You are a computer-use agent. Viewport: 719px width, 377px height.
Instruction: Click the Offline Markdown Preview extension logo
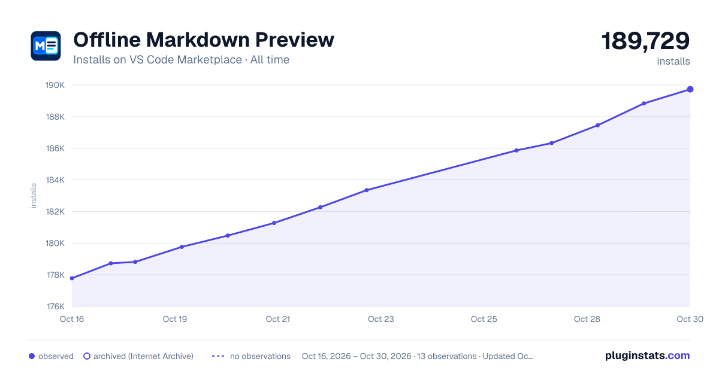click(x=46, y=46)
